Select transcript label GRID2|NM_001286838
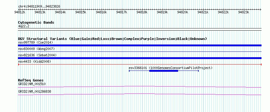Viewport: 270px width, 112px height. pyautogui.click(x=35, y=92)
